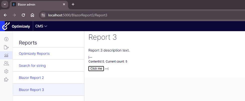Open a new tab with plus button
The height and width of the screenshot is (101, 245).
[73, 4]
